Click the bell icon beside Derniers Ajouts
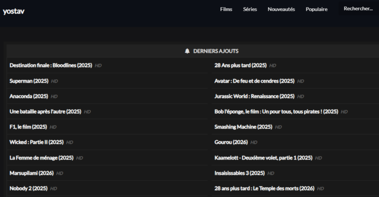 click(x=187, y=51)
